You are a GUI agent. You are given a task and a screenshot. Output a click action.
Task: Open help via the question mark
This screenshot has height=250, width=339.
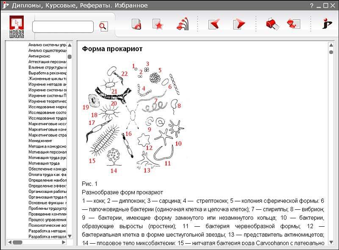tap(311, 5)
